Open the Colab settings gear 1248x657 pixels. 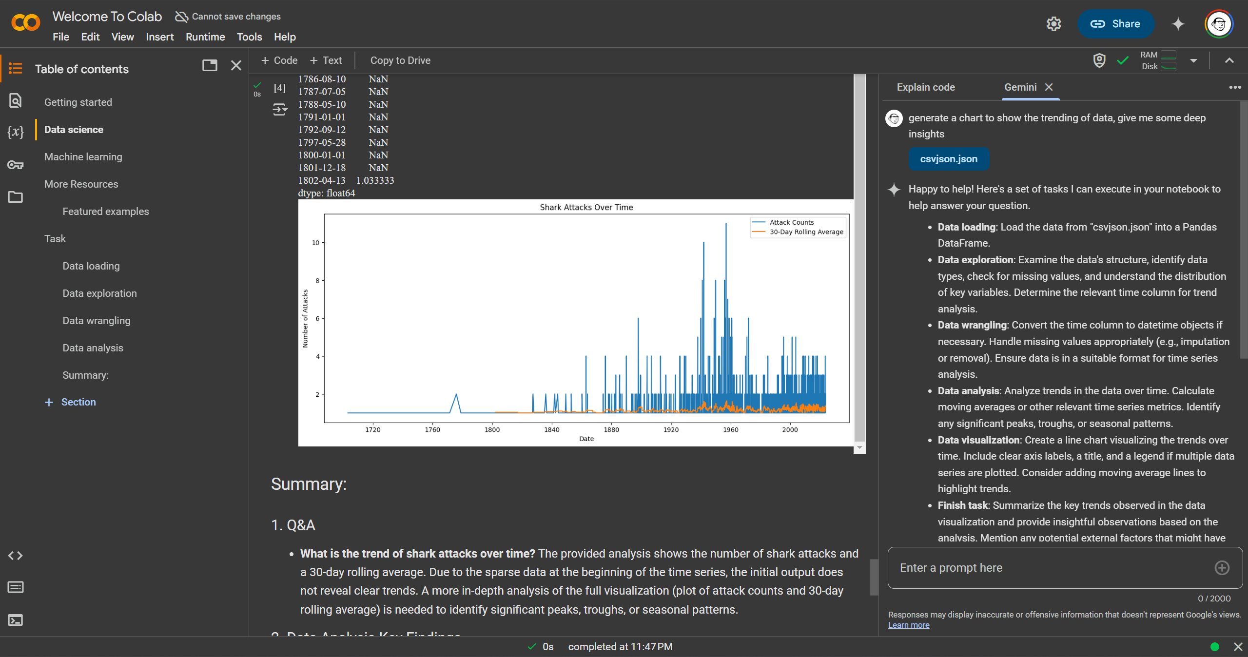pyautogui.click(x=1053, y=24)
